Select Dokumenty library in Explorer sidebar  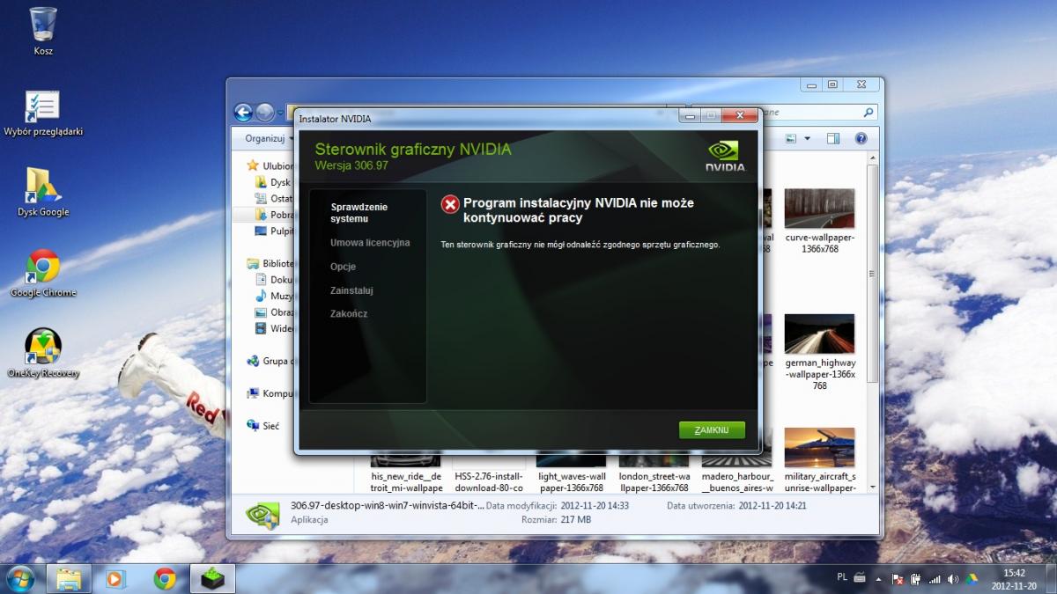[273, 280]
